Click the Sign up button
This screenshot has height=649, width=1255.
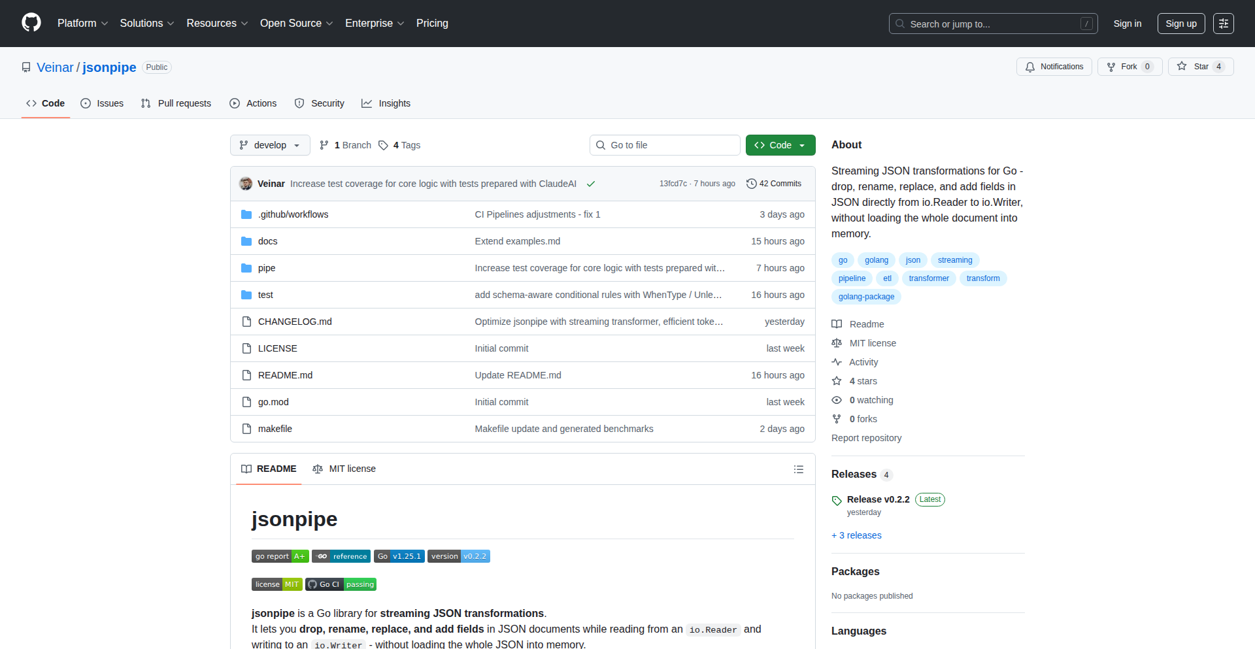point(1180,24)
